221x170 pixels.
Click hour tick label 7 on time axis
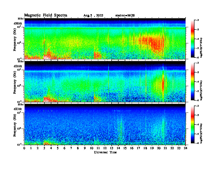tap(71, 148)
